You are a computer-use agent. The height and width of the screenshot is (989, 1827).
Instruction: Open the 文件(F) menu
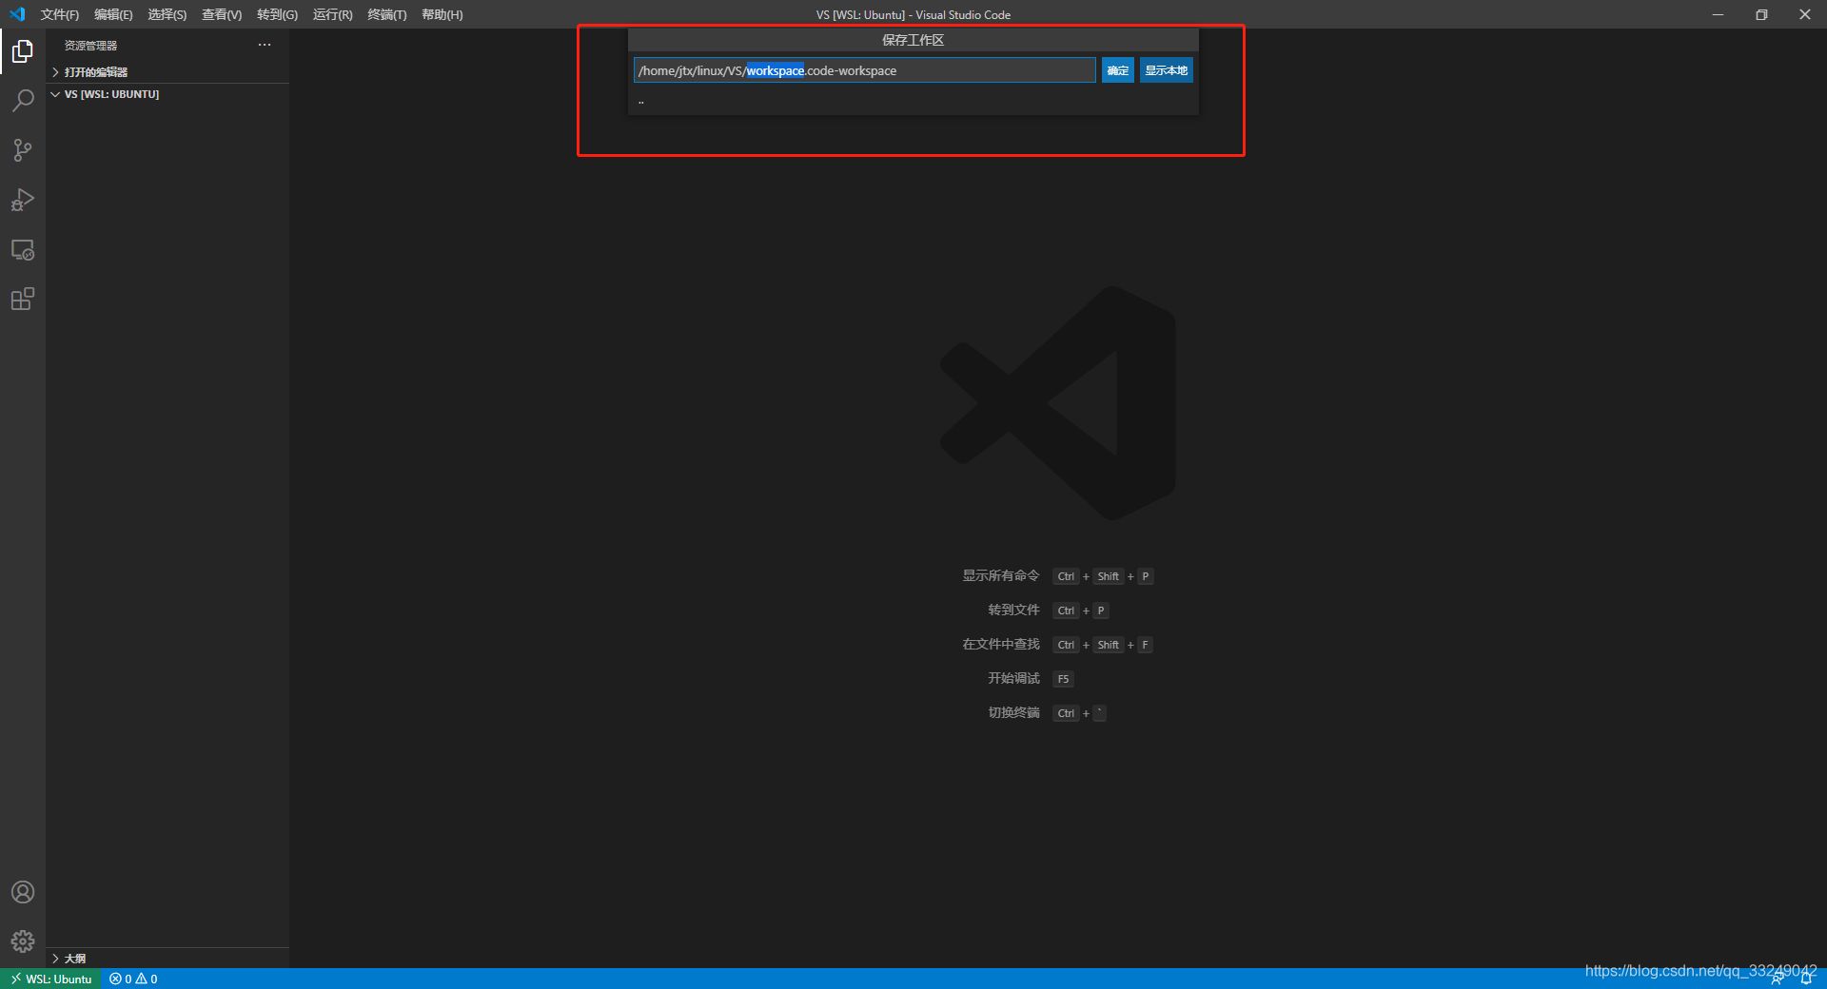60,14
